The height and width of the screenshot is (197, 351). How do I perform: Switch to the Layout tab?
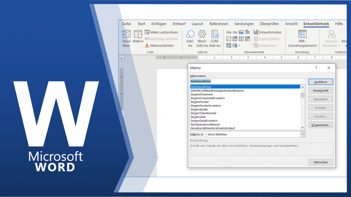(197, 24)
